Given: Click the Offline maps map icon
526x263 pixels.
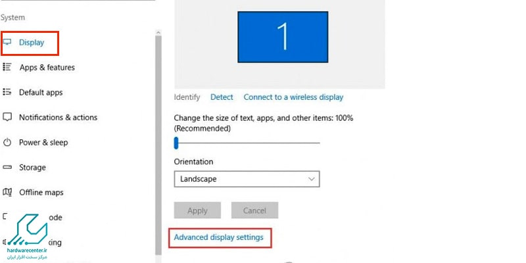Looking at the screenshot, I should click(x=7, y=192).
